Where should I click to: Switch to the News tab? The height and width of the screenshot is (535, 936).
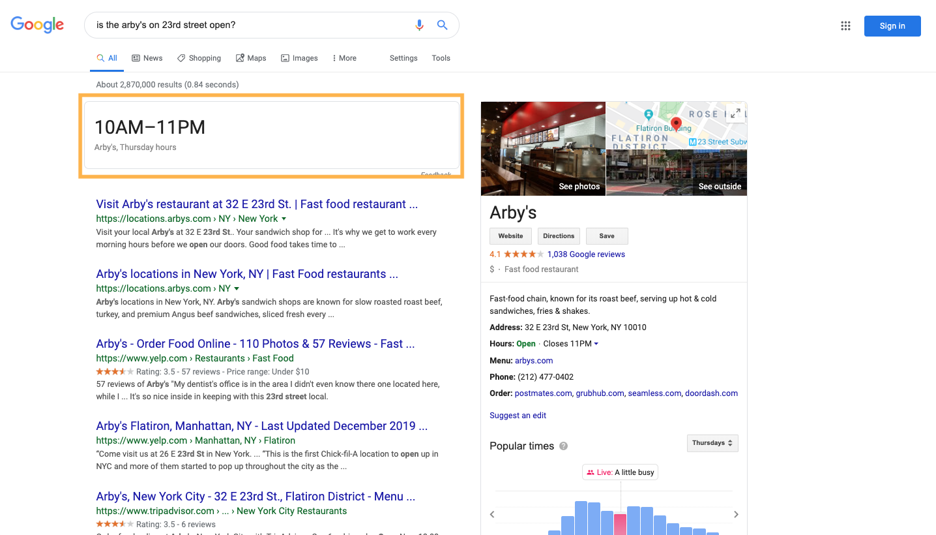pos(147,58)
